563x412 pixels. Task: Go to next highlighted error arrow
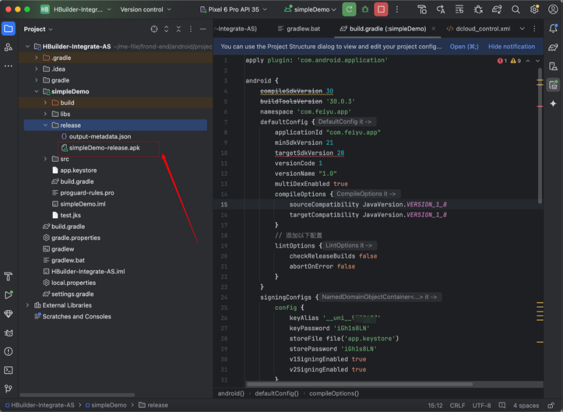538,61
